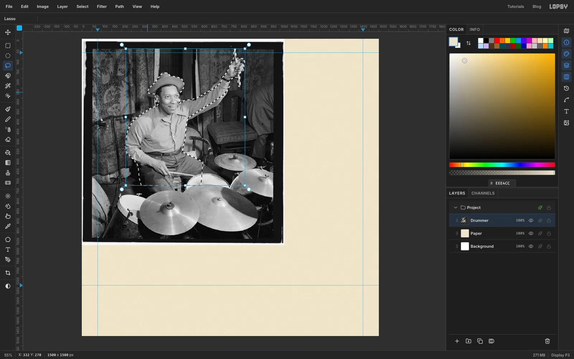574x359 pixels.
Task: Create a new layer group folder
Action: [469, 341]
